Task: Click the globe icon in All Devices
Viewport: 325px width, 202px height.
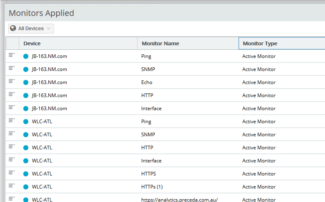Action: point(13,28)
